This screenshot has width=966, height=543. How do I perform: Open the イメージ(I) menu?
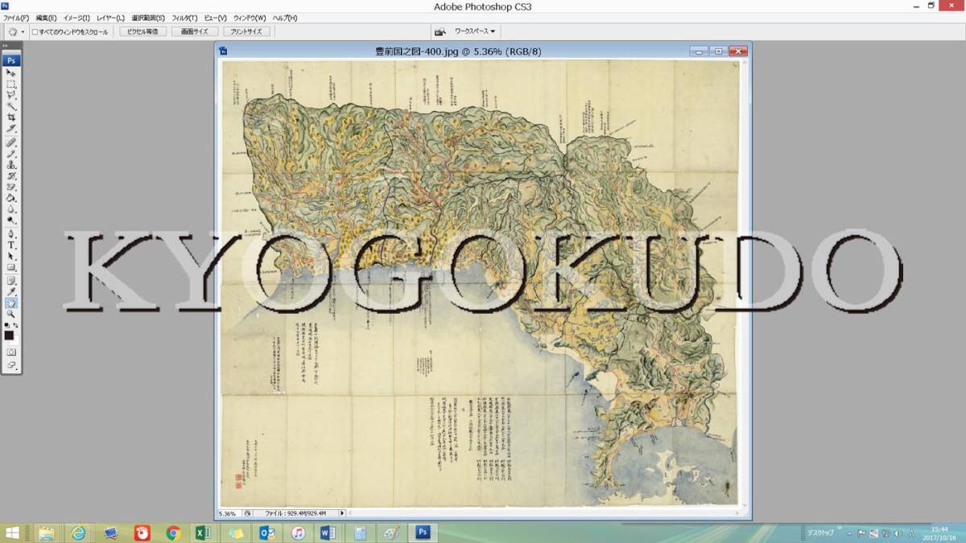[x=77, y=18]
